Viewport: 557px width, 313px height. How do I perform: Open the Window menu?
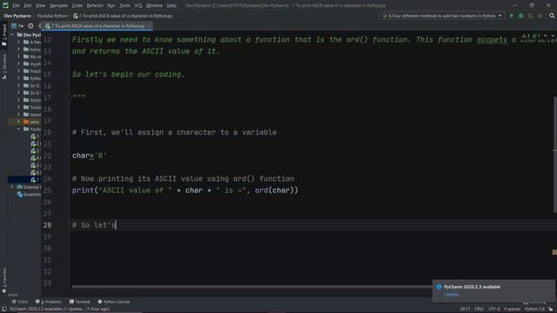click(154, 5)
